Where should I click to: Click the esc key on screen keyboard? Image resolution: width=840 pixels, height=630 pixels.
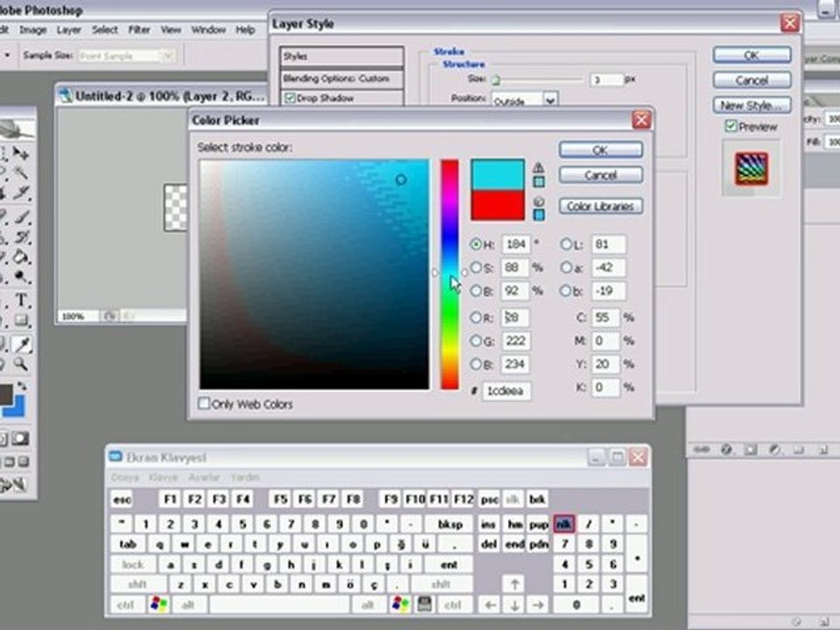click(122, 500)
